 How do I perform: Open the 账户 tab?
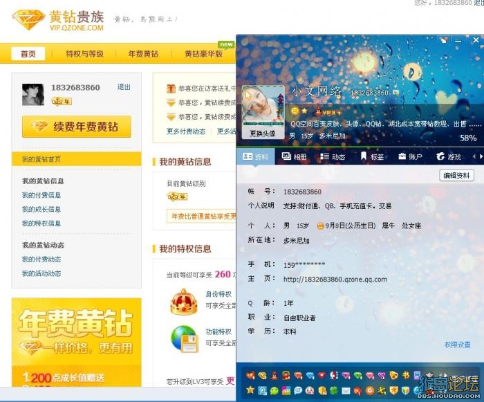(x=410, y=156)
